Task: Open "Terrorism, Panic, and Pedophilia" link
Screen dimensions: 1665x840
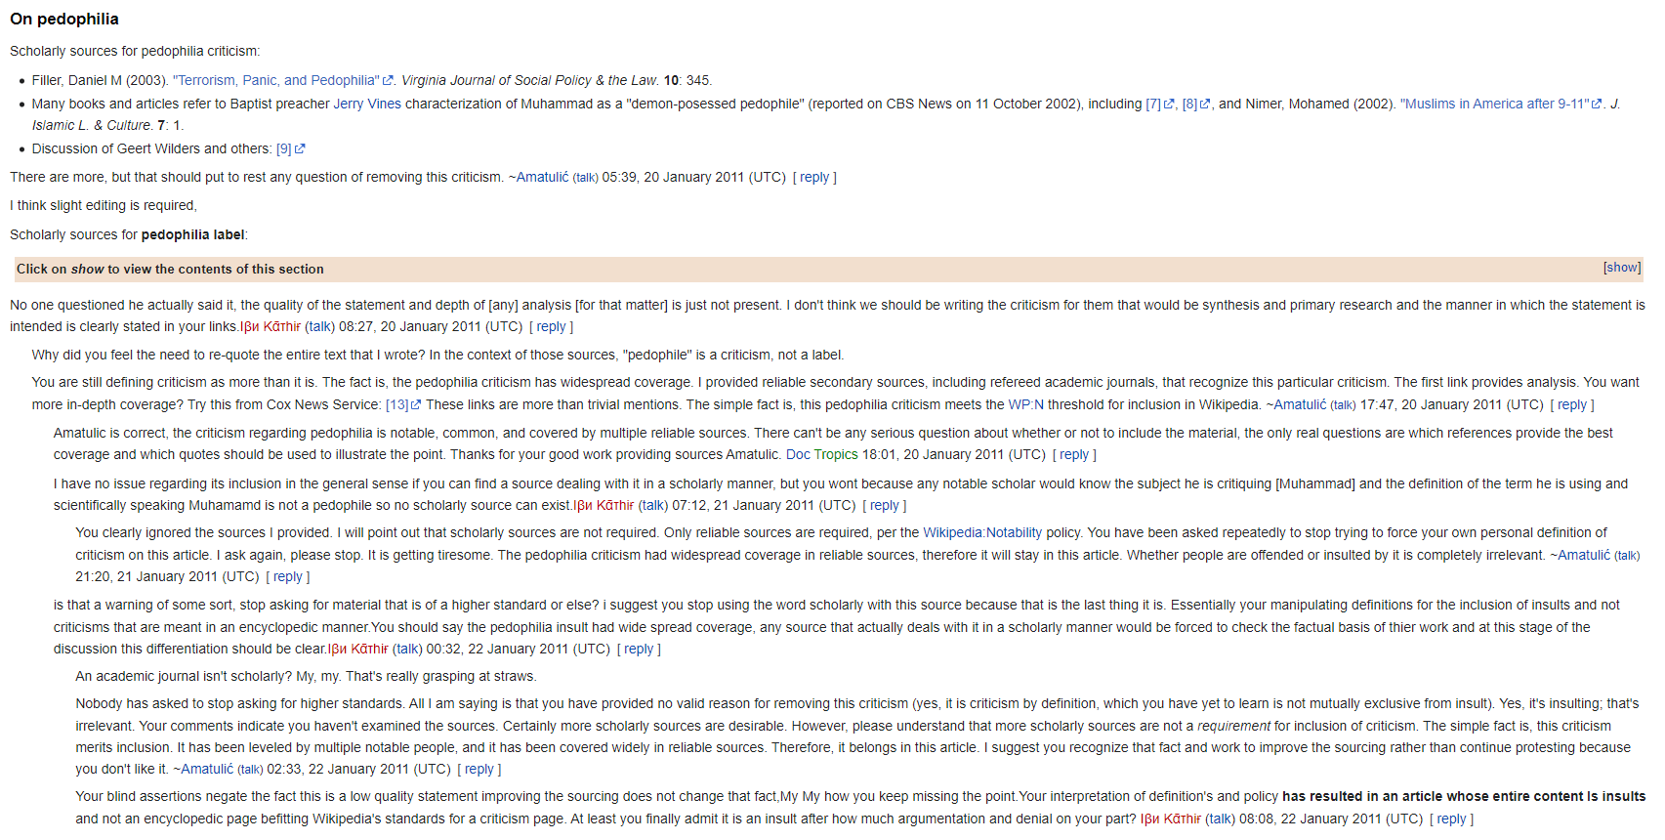Action: [275, 80]
